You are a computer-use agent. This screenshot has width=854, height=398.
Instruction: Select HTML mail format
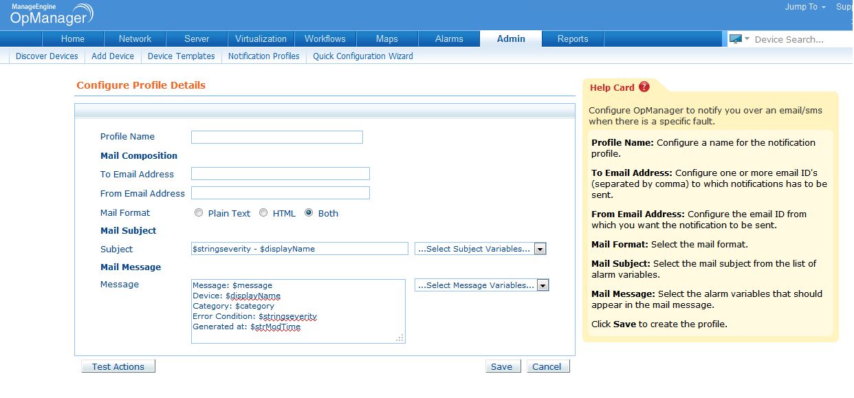pyautogui.click(x=263, y=212)
